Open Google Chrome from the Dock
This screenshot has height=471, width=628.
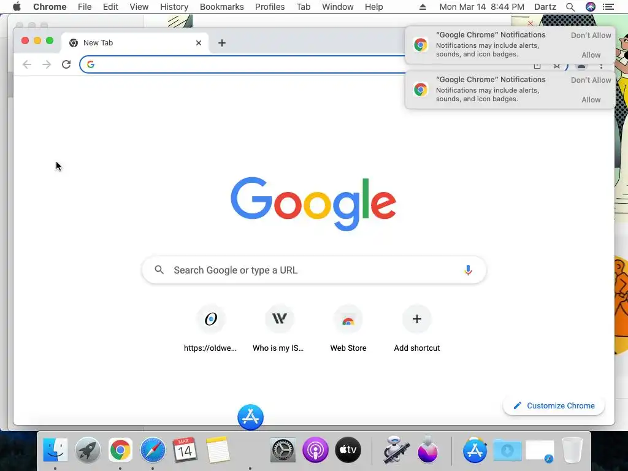(x=120, y=450)
